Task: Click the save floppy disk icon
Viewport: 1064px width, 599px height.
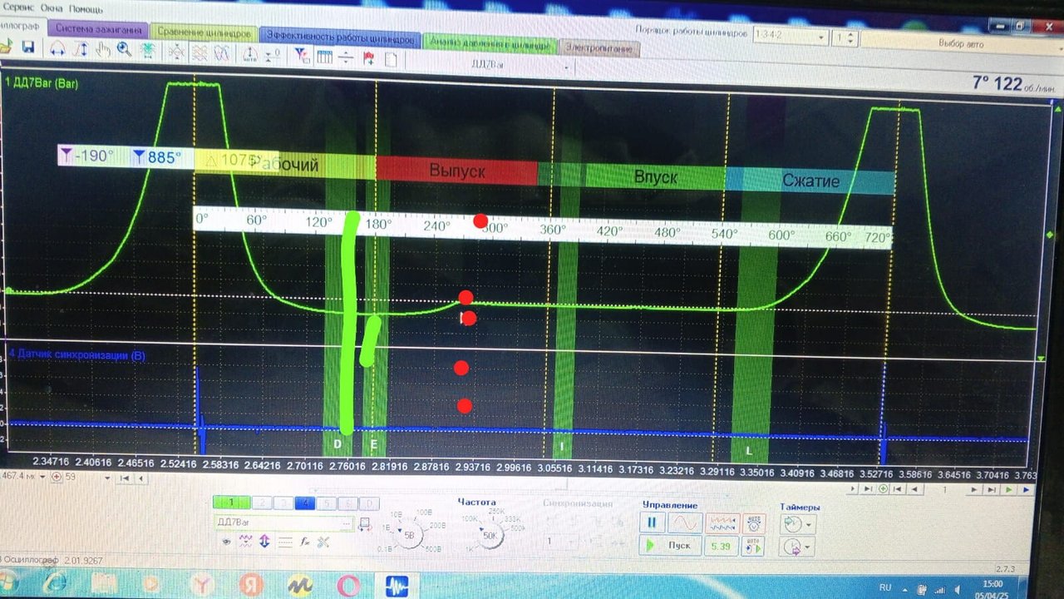Action: 27,49
